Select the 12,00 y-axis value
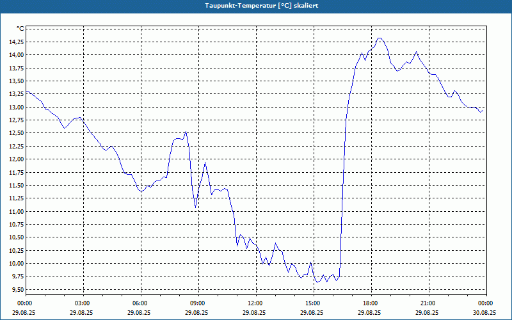 (17, 159)
